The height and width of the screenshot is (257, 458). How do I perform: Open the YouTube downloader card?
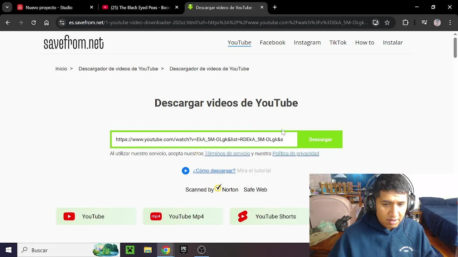(96, 216)
